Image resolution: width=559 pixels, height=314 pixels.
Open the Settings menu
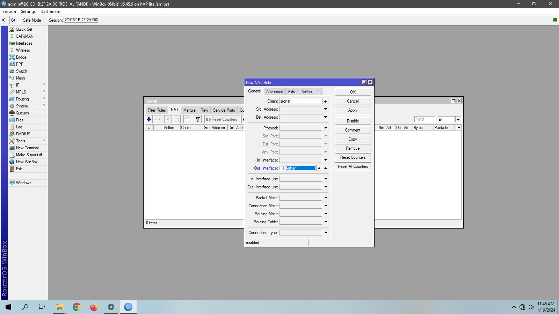[x=28, y=12]
